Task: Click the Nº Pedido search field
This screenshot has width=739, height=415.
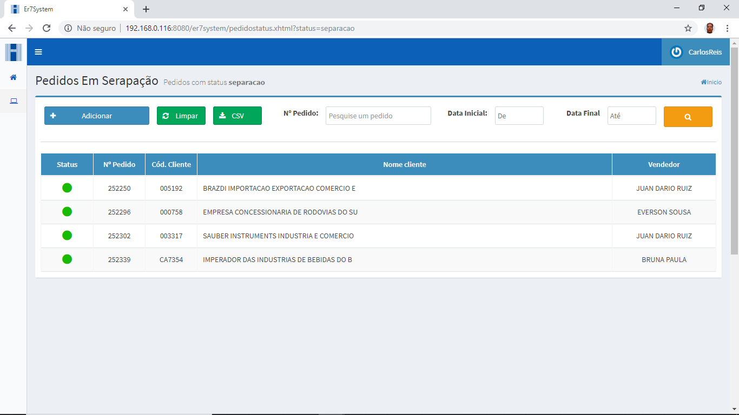Action: click(x=378, y=116)
